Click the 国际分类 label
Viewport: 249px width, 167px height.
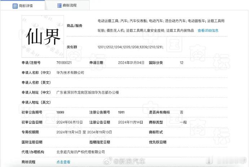(x=156, y=63)
